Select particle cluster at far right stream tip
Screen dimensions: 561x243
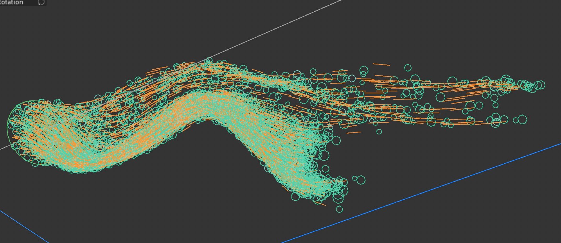point(532,86)
